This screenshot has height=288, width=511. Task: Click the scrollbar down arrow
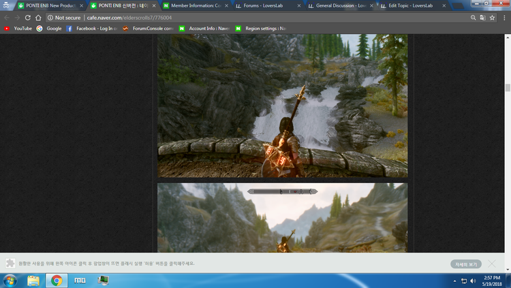(508, 270)
